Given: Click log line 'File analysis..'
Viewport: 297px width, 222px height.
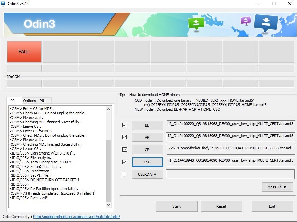Looking at the screenshot, I should point(31,158).
